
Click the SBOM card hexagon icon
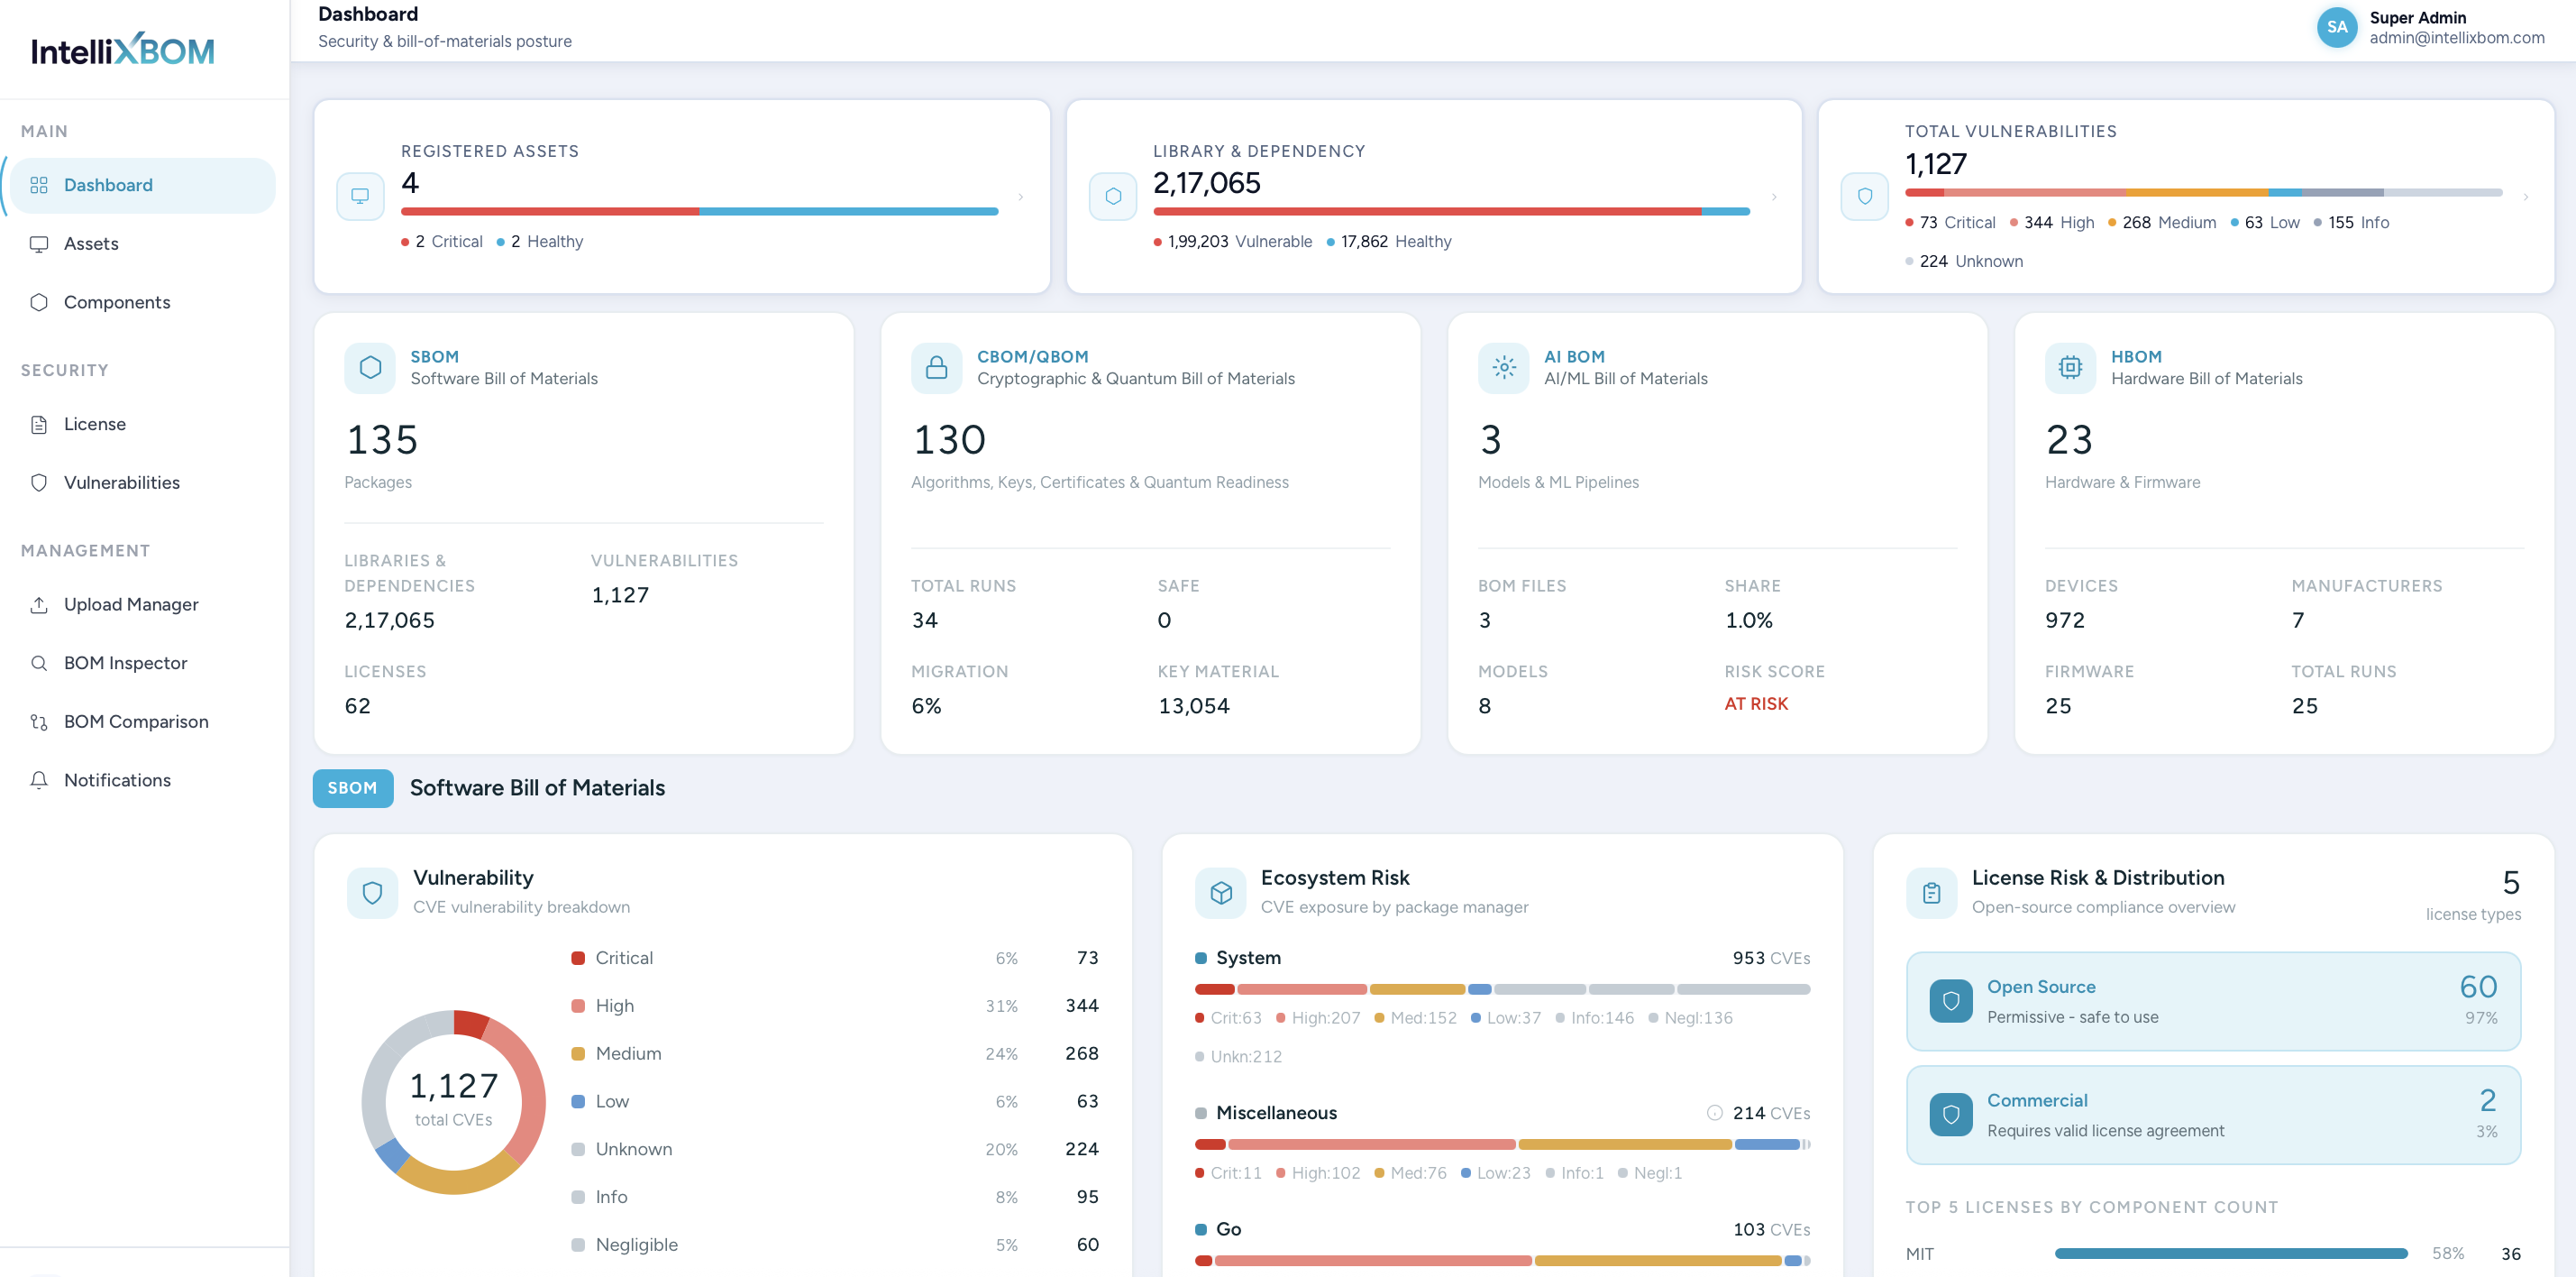tap(370, 368)
